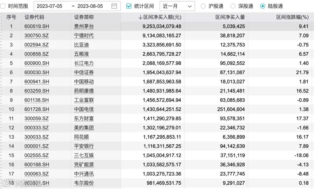Select row number 10 cell
Viewport: 314px width, 189px height.
(x=11, y=109)
